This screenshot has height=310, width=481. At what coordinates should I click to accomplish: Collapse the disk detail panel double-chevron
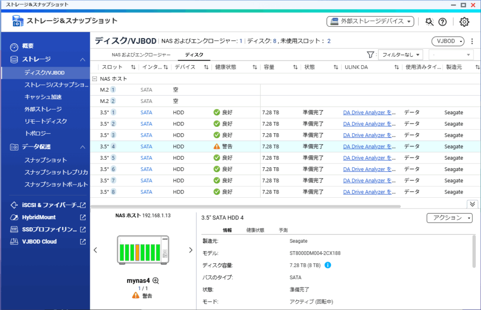[473, 204]
